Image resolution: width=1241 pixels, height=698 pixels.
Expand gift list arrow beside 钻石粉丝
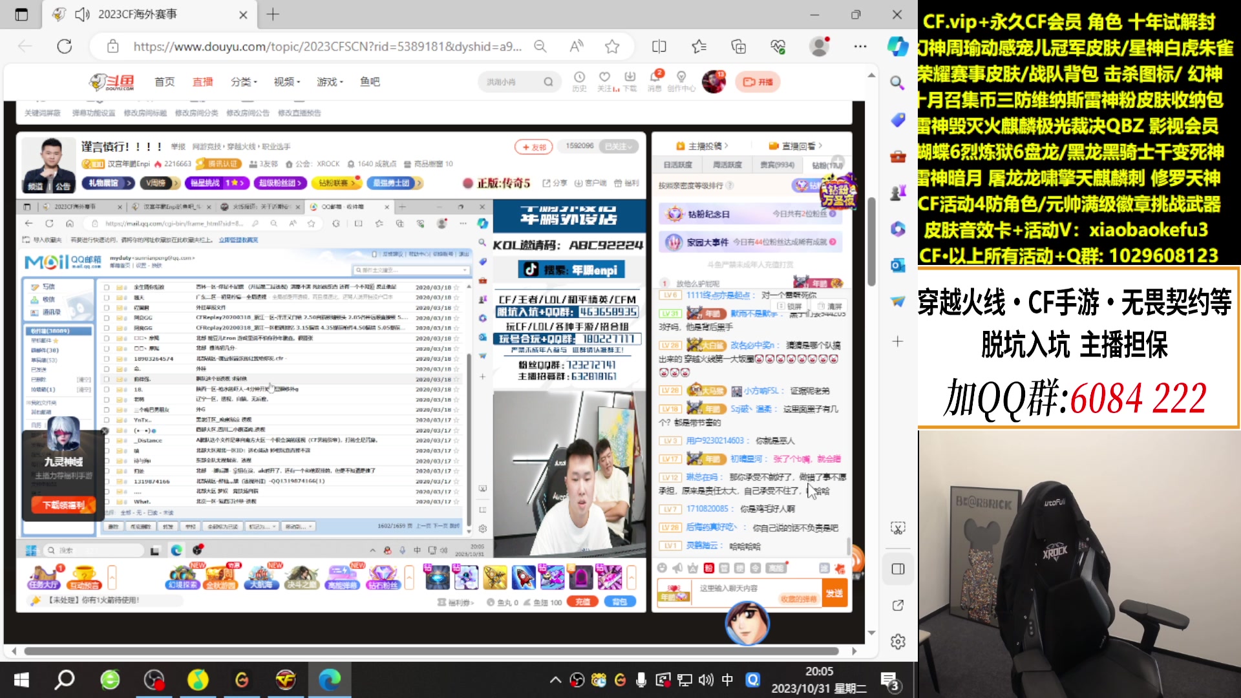(408, 576)
